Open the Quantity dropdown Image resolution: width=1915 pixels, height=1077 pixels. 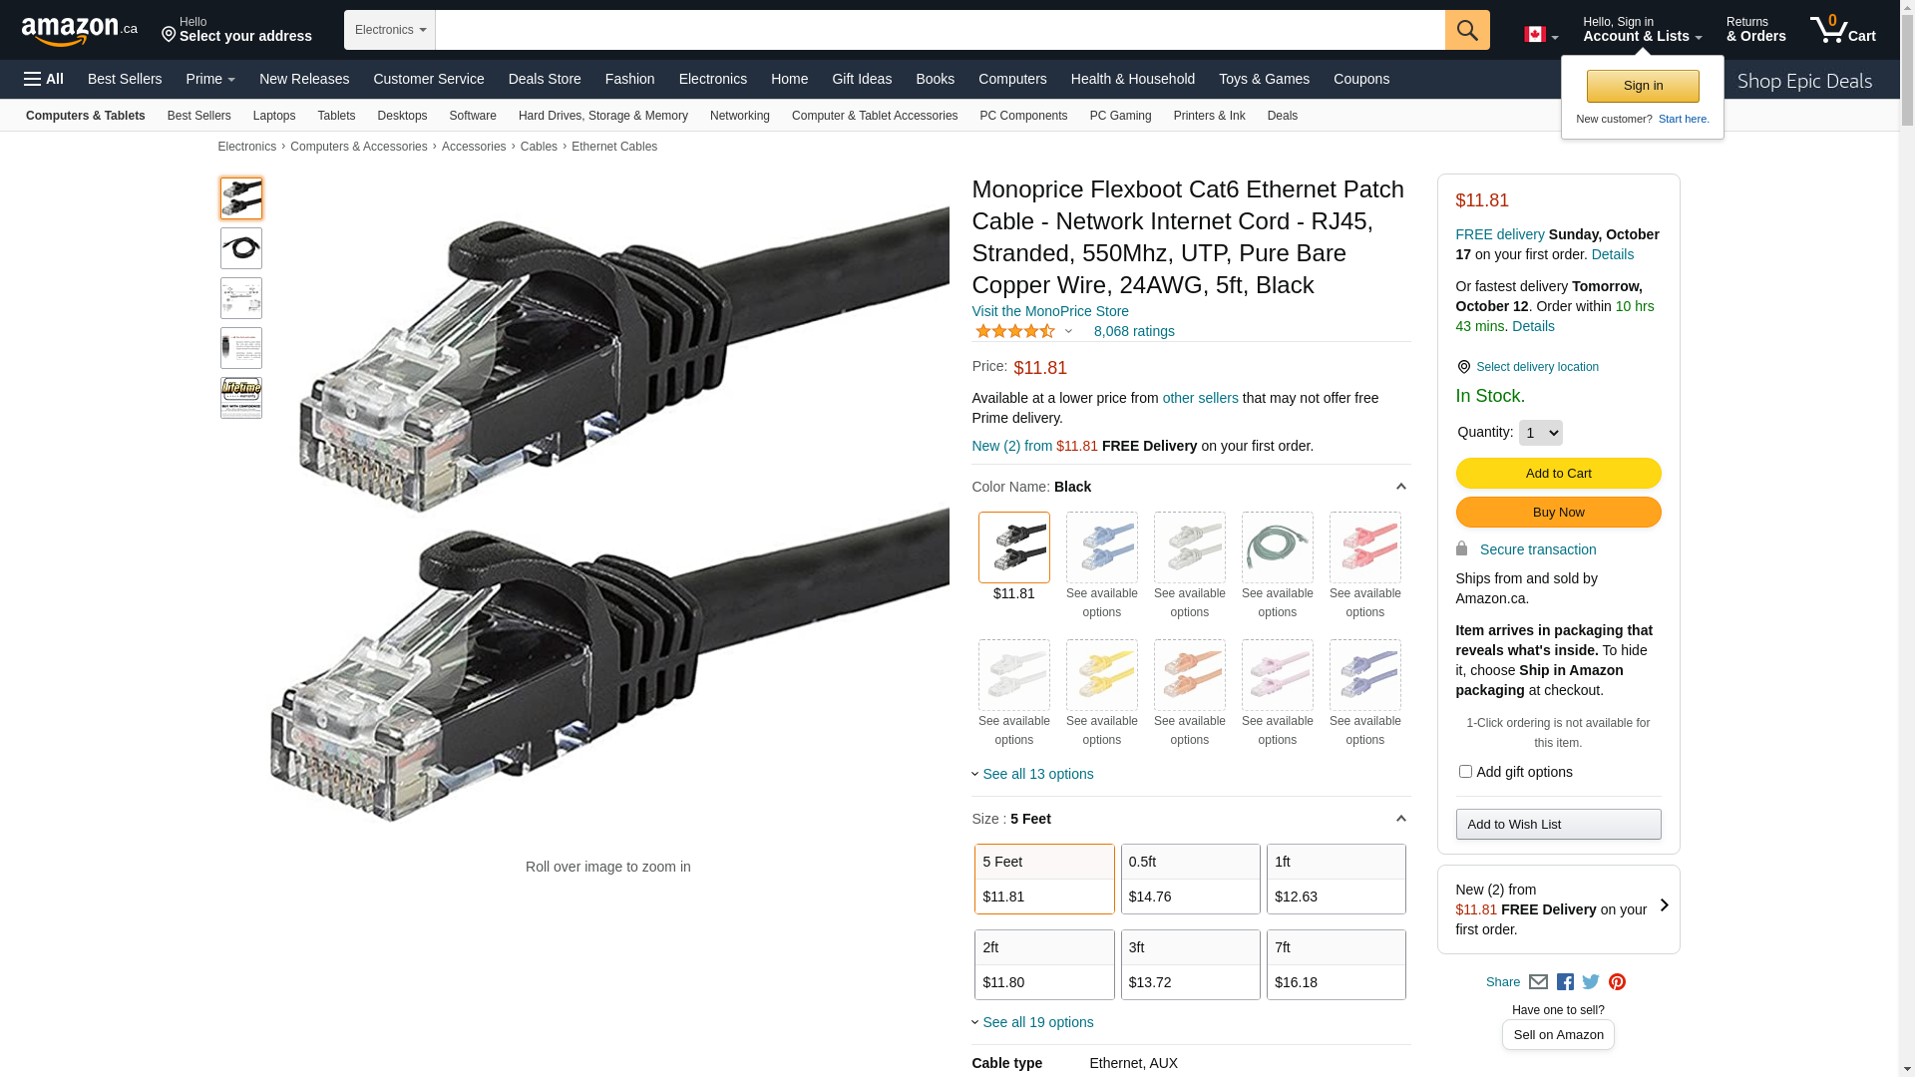point(1540,433)
